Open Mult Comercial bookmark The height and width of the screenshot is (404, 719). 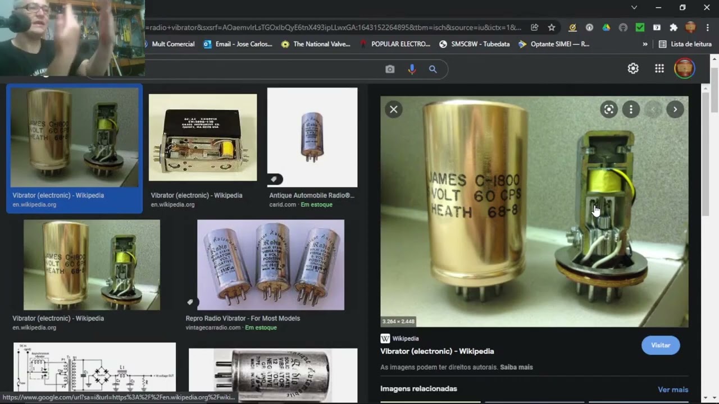point(167,44)
